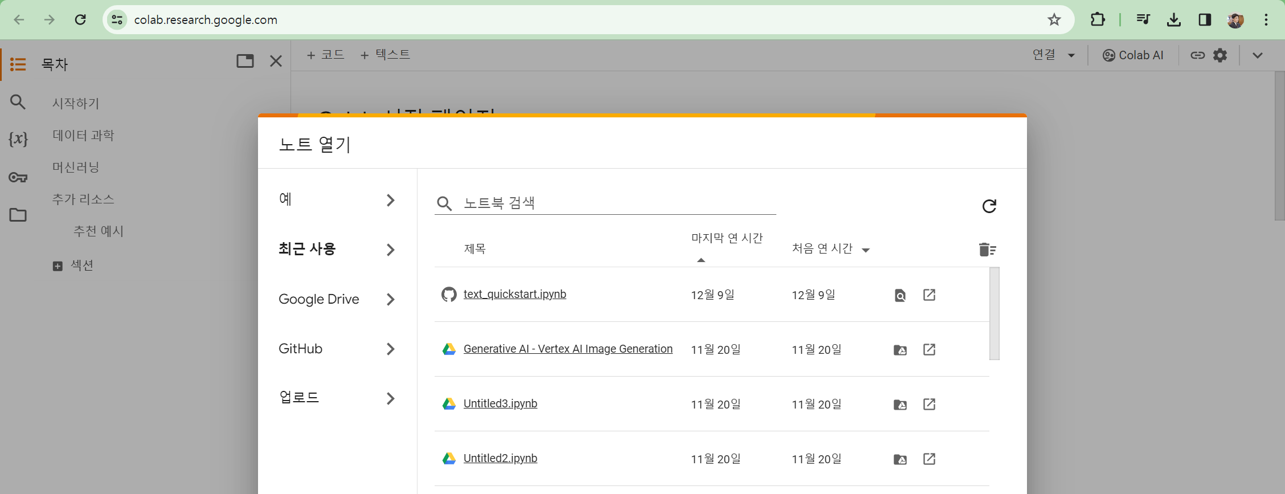The height and width of the screenshot is (494, 1285).
Task: Open Untitled3.ipynb in new tab
Action: (x=929, y=404)
